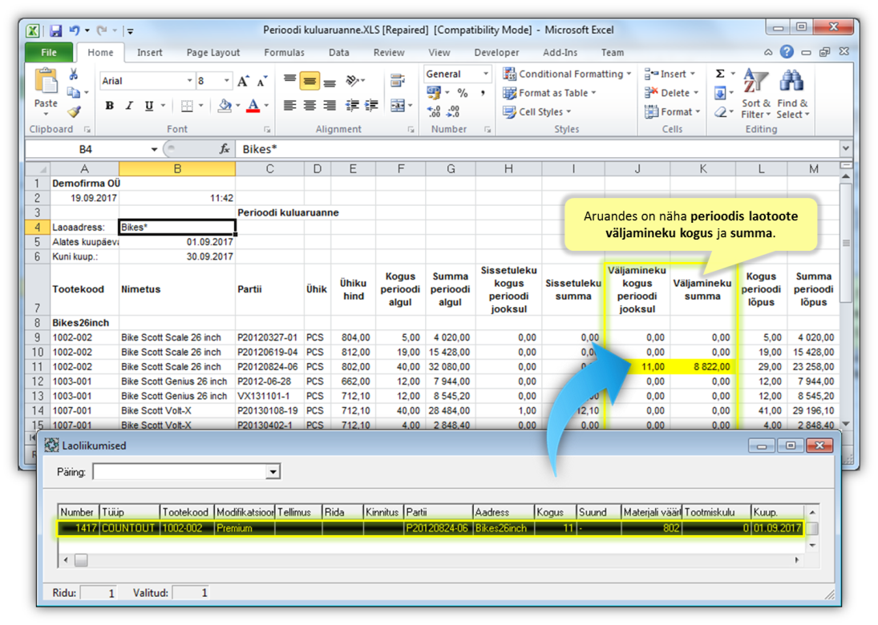Image resolution: width=878 pixels, height=625 pixels.
Task: Toggle Italic formatting
Action: click(129, 105)
